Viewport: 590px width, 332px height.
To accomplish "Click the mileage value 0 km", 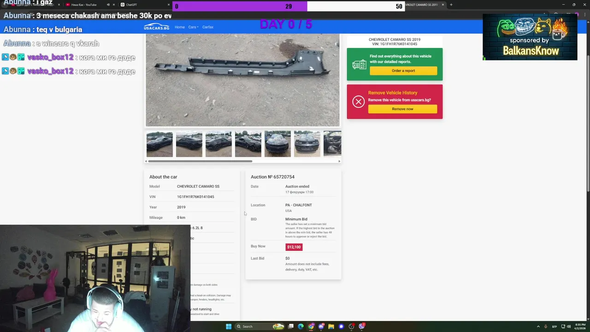I will pyautogui.click(x=181, y=218).
